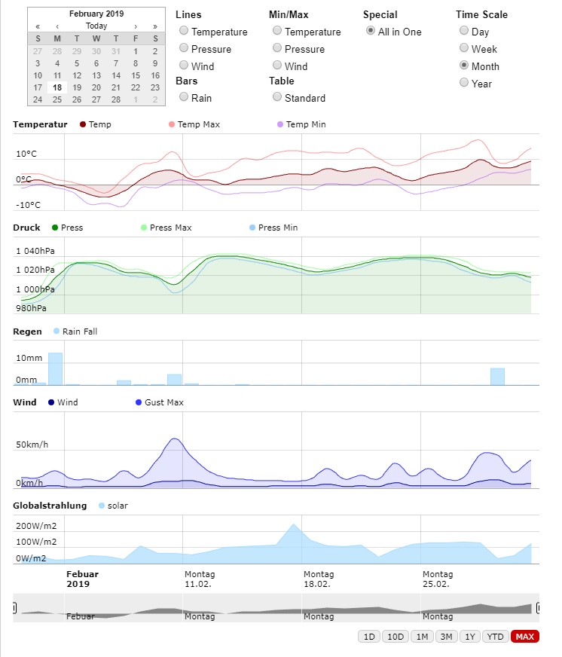Grab the right handle of range scrollbar
This screenshot has height=657, width=562.
pyautogui.click(x=538, y=607)
